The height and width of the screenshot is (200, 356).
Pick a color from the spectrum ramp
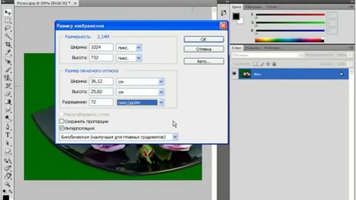pyautogui.click(x=289, y=41)
